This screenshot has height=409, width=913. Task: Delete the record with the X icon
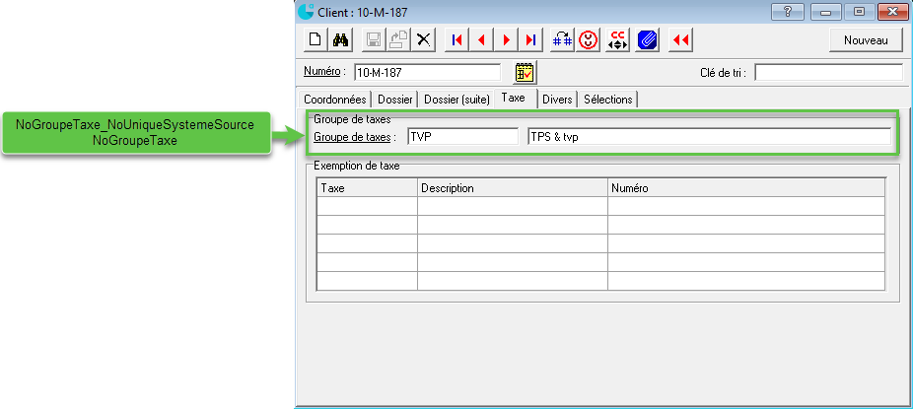[x=423, y=40]
